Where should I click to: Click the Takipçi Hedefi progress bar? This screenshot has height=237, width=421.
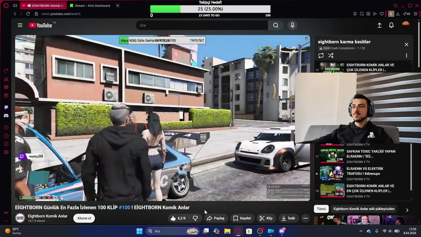(210, 9)
